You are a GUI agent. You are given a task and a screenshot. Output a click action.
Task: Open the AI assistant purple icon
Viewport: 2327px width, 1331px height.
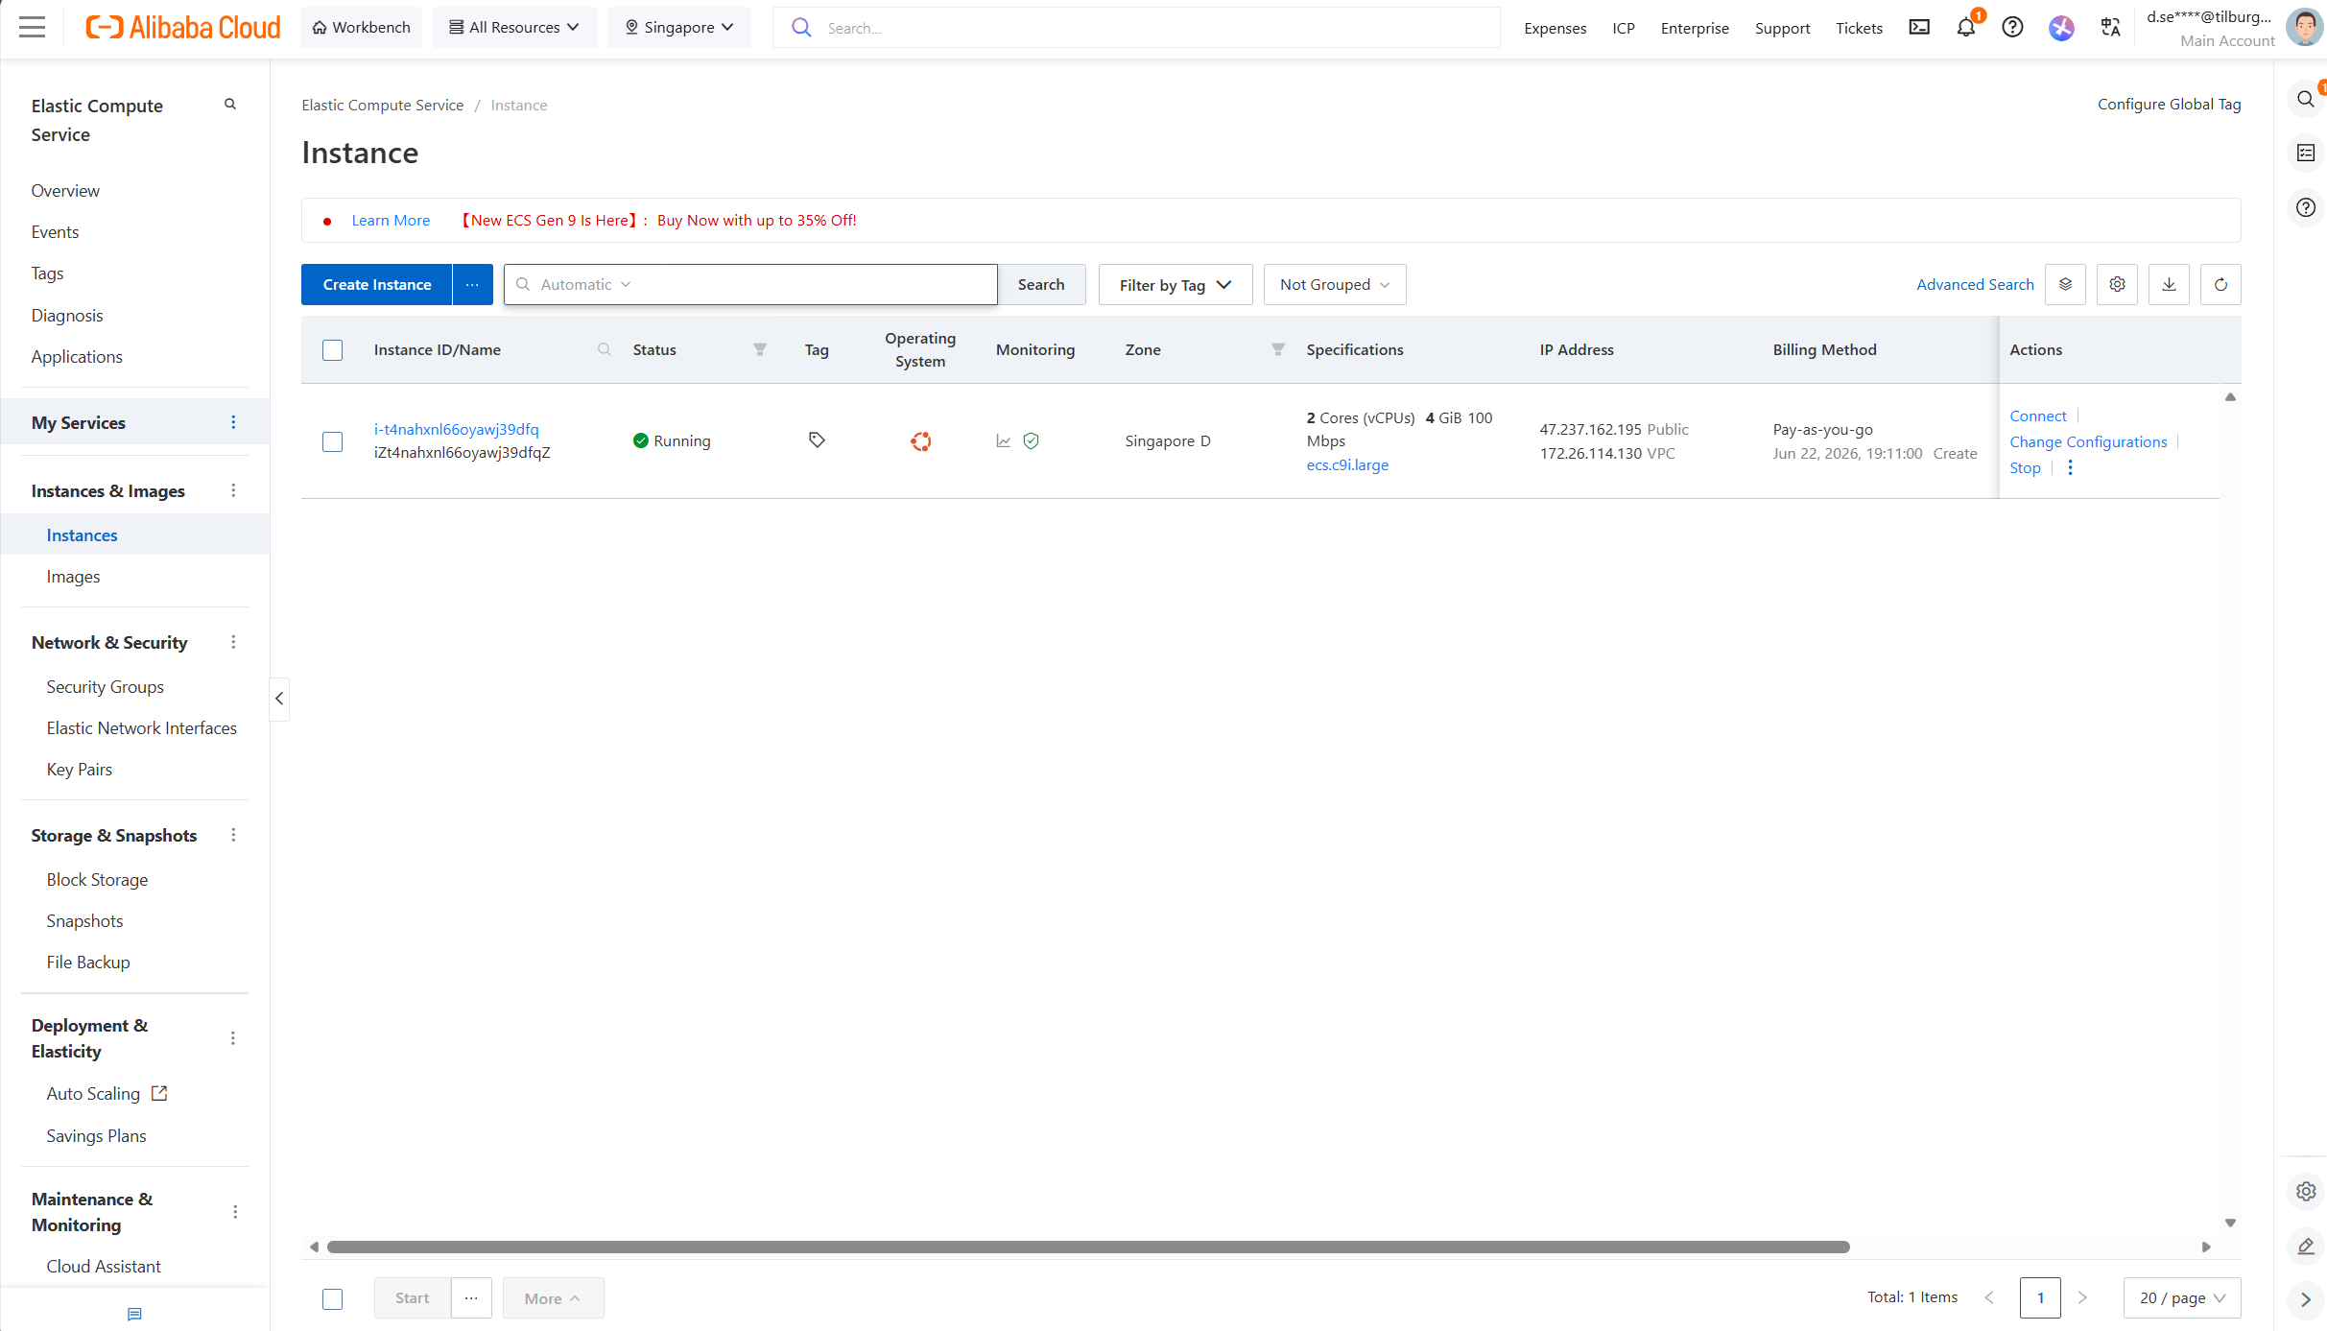click(x=2061, y=28)
